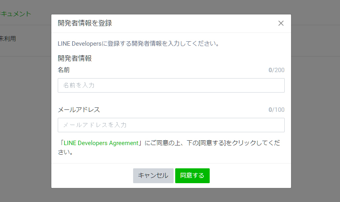Click the LINE Developersに登録する instruction text
Screen dimensions: 340x202
[x=139, y=44]
